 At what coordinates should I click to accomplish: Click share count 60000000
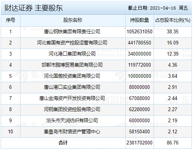click(x=139, y=120)
